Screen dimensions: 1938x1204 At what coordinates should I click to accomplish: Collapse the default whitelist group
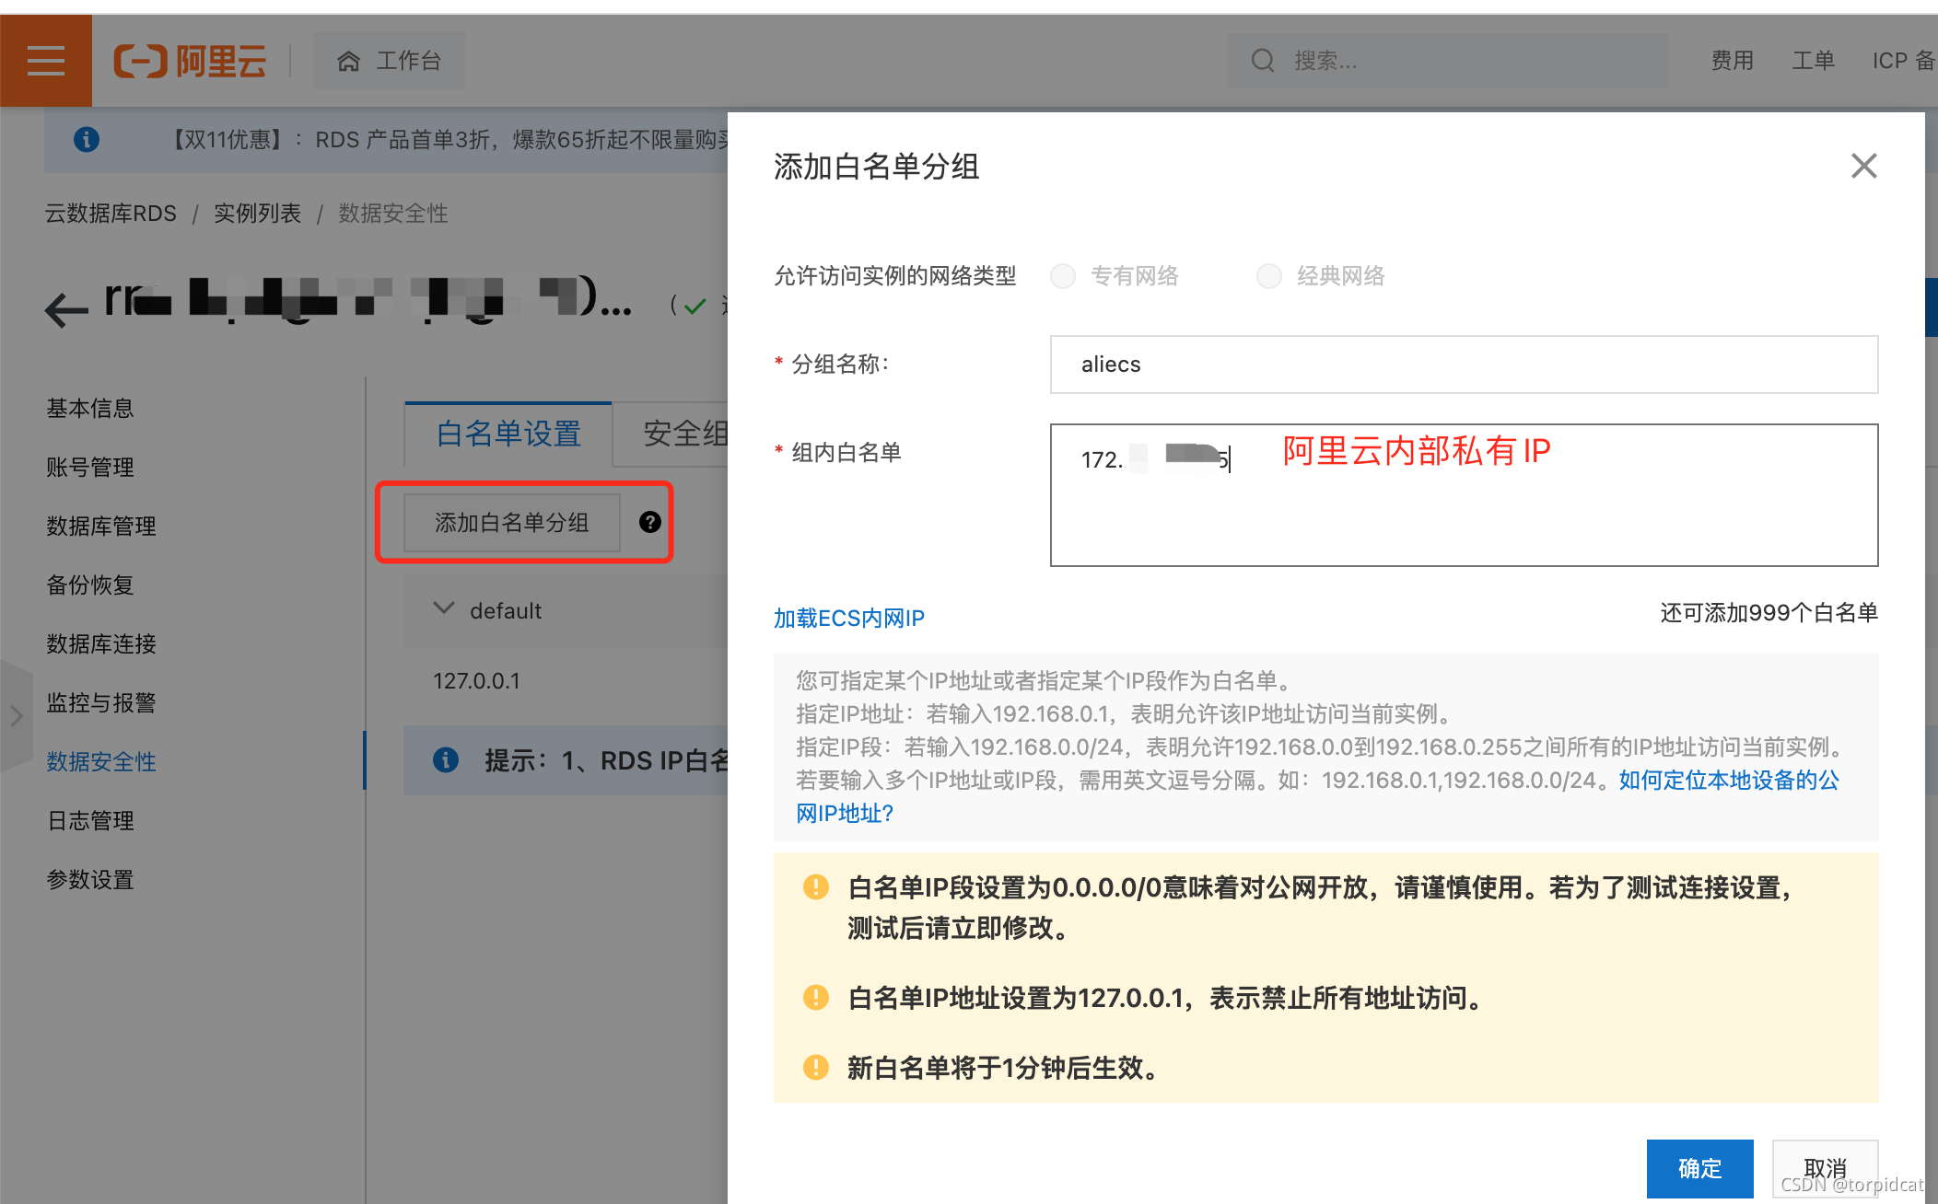pos(444,608)
